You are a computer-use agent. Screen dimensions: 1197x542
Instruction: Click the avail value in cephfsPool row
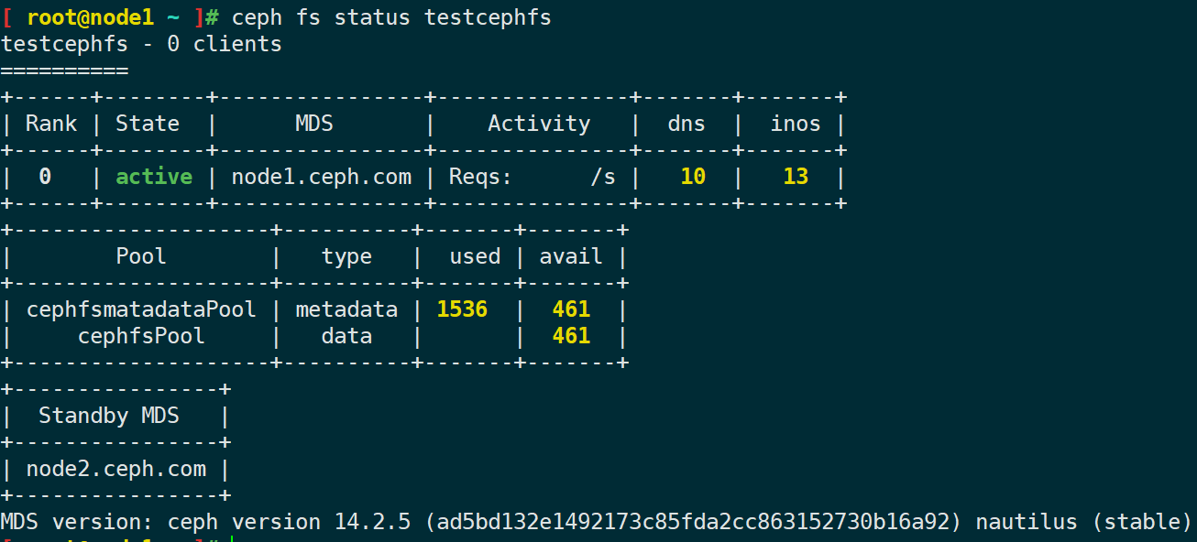click(571, 336)
